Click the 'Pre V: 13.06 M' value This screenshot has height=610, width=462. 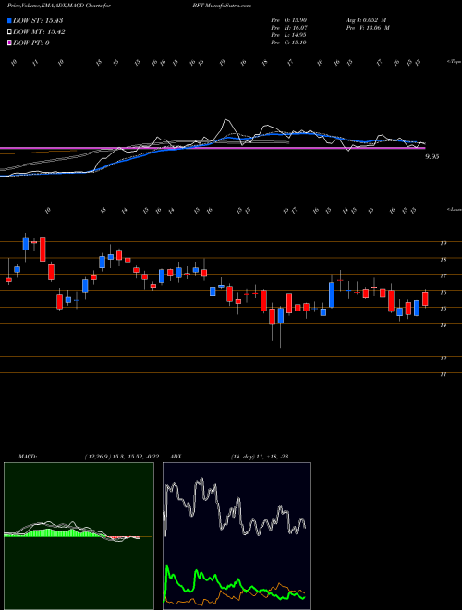(366, 28)
